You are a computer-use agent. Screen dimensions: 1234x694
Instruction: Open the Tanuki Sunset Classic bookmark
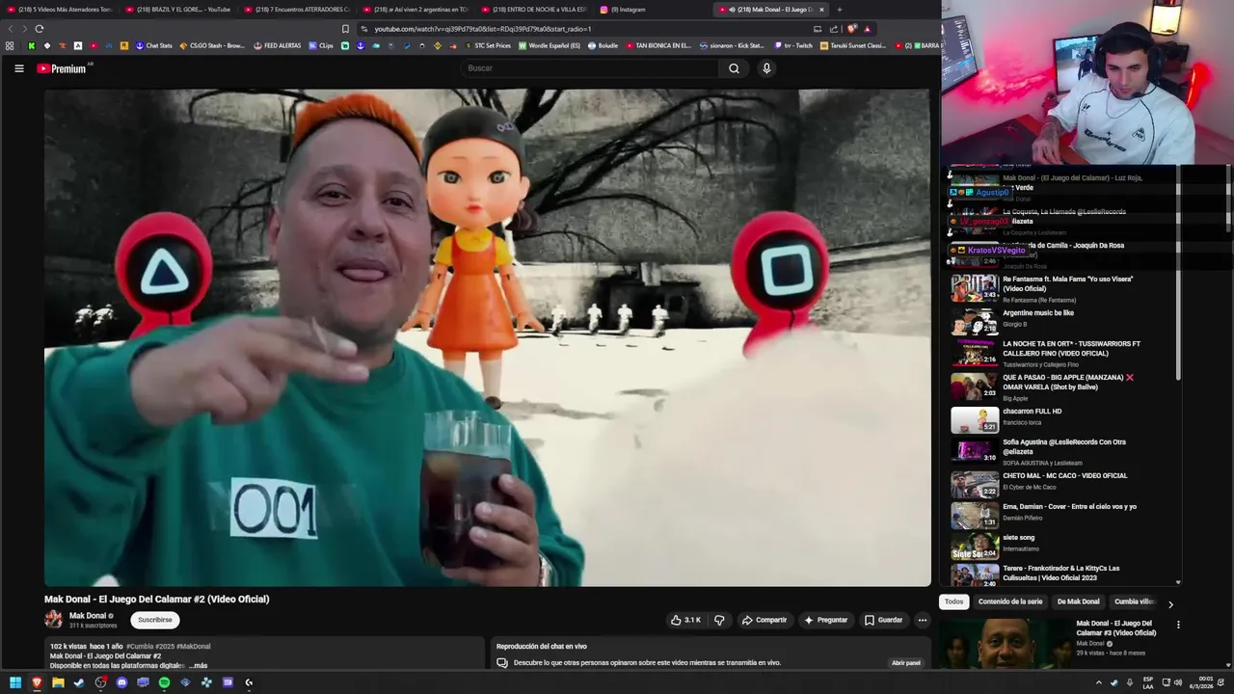852,45
